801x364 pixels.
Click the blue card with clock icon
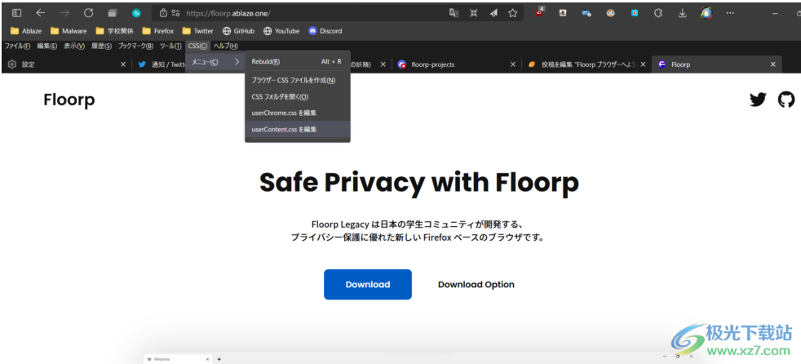click(x=586, y=13)
